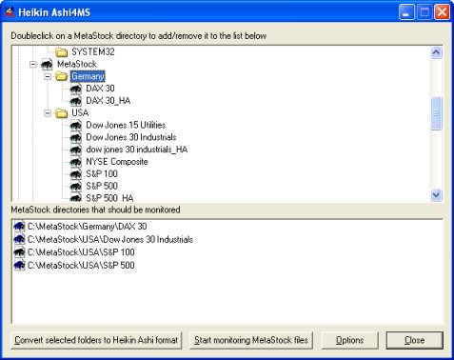
Task: Click the dow jones 30 industrials_HA icon
Action: point(76,150)
